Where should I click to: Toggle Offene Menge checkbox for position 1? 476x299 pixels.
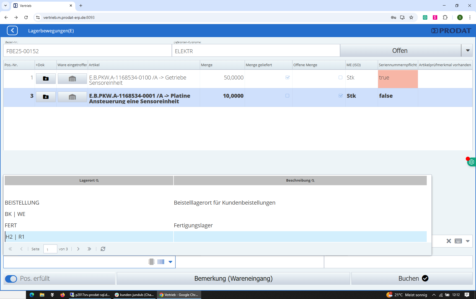pos(340,78)
